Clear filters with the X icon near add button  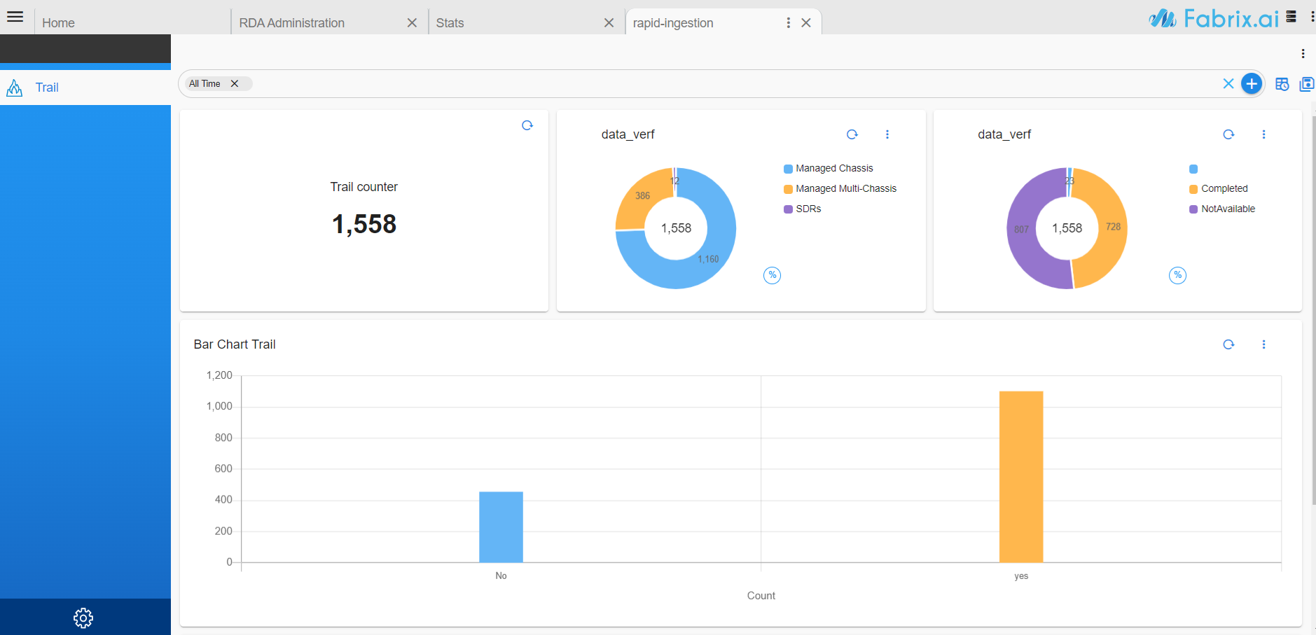pyautogui.click(x=1228, y=83)
